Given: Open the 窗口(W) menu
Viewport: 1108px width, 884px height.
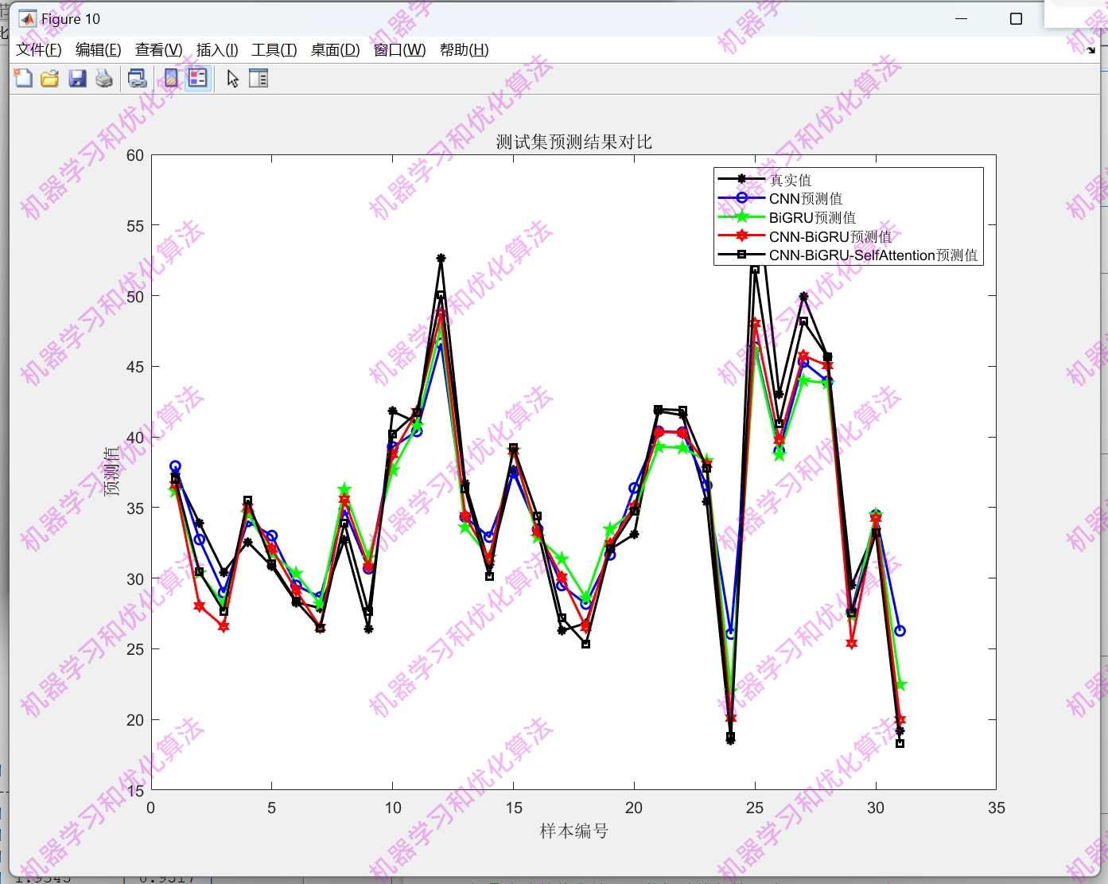Looking at the screenshot, I should [x=398, y=49].
